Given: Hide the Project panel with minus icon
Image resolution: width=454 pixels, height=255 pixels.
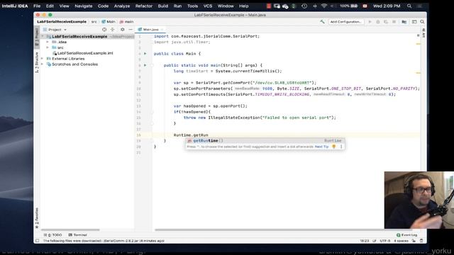Looking at the screenshot, I should [131, 30].
